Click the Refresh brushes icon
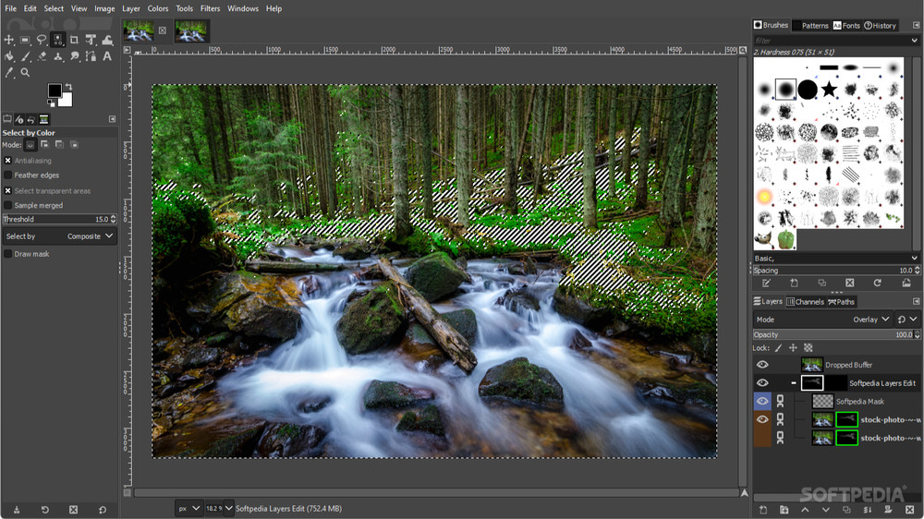The height and width of the screenshot is (519, 924). [878, 284]
